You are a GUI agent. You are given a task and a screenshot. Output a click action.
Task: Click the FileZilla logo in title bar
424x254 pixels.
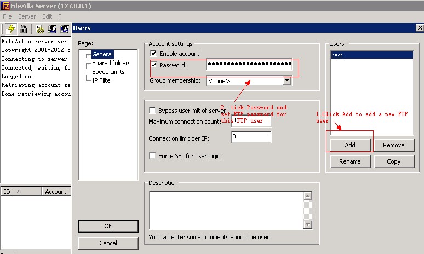click(x=7, y=5)
